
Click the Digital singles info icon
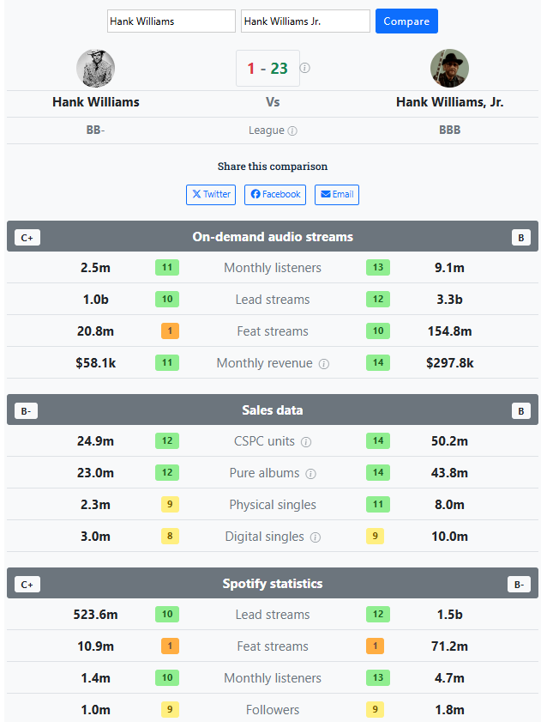coord(316,537)
